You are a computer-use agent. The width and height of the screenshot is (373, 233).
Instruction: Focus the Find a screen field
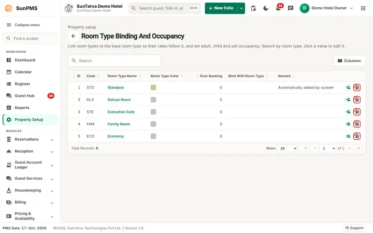(30, 38)
